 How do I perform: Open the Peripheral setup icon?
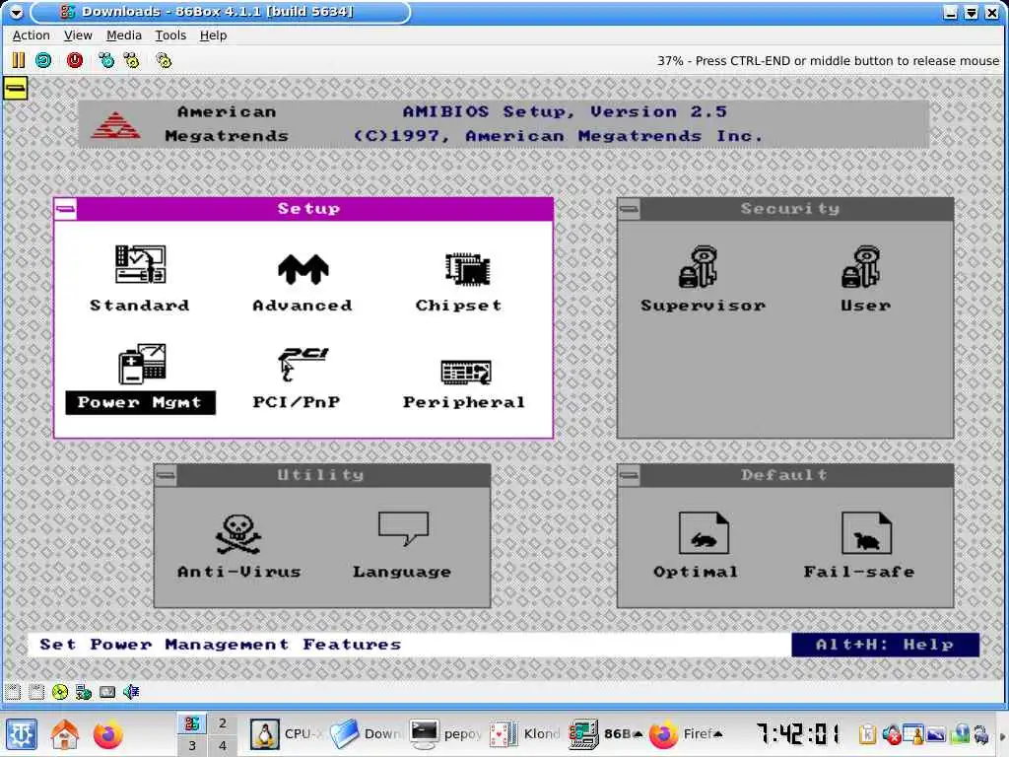(466, 372)
